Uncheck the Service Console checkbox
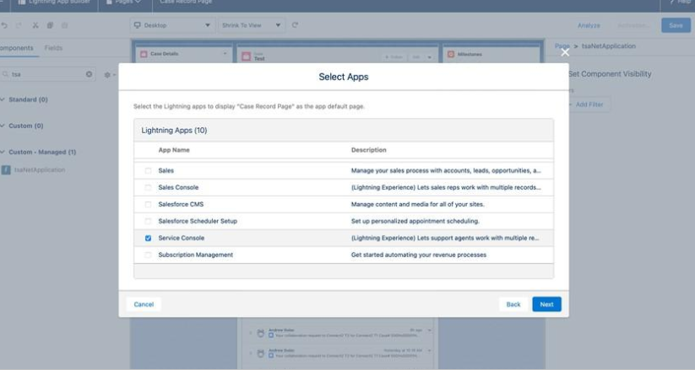 (x=148, y=239)
